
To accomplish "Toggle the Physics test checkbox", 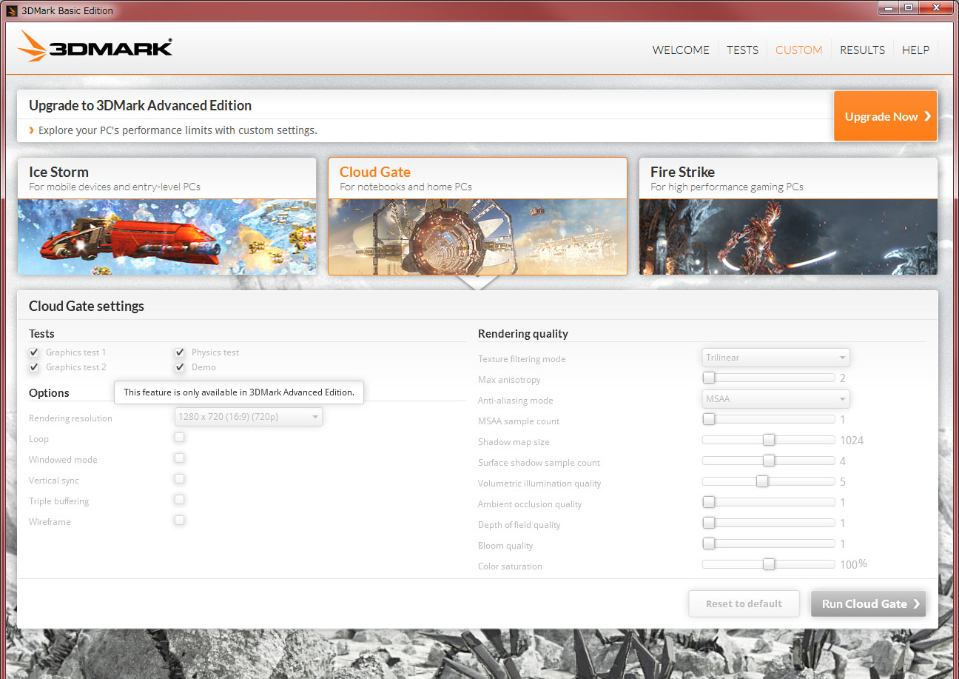I will tap(180, 352).
